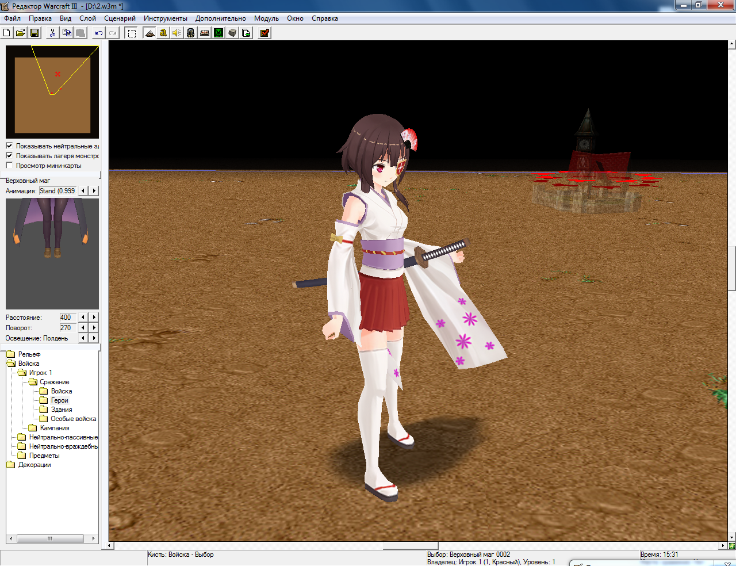Activate the dashed-square selection brush tool
The width and height of the screenshot is (736, 566).
pyautogui.click(x=132, y=33)
